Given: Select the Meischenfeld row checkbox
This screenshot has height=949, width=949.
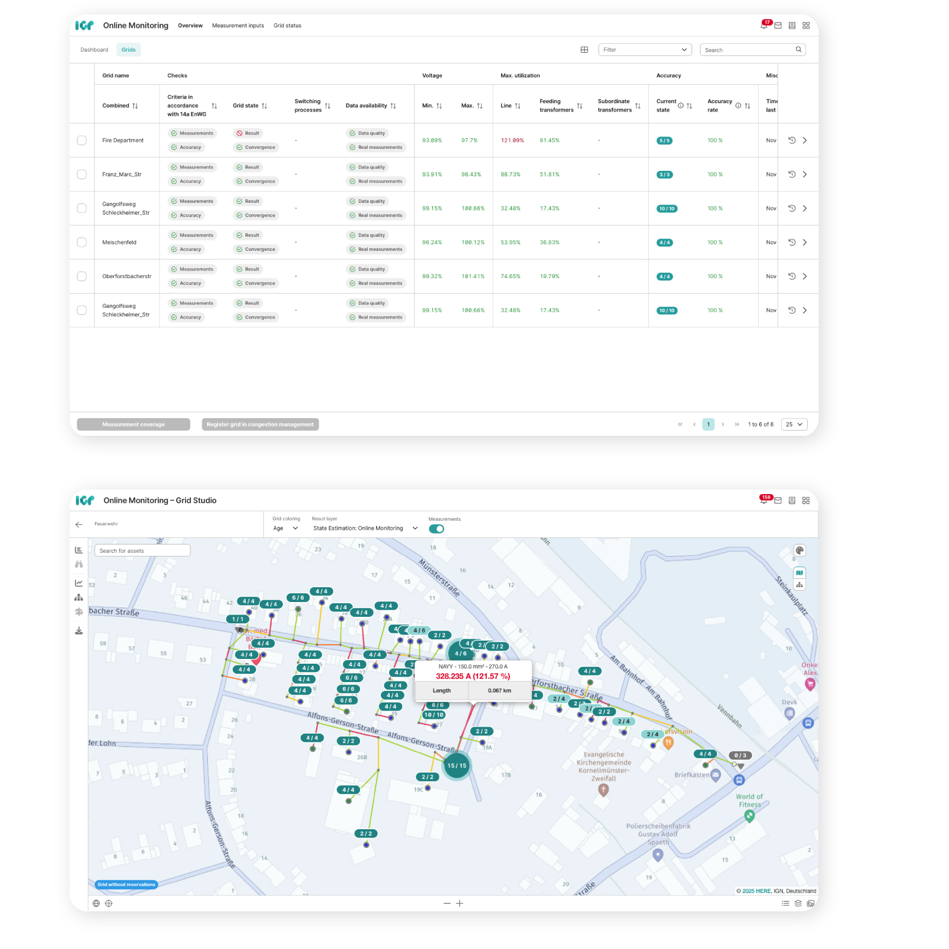Looking at the screenshot, I should coord(82,243).
